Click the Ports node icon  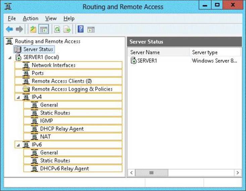pyautogui.click(x=26, y=73)
